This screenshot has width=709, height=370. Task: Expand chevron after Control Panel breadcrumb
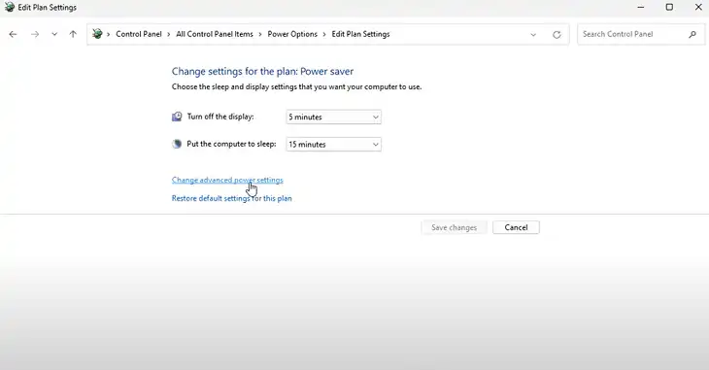(x=169, y=34)
